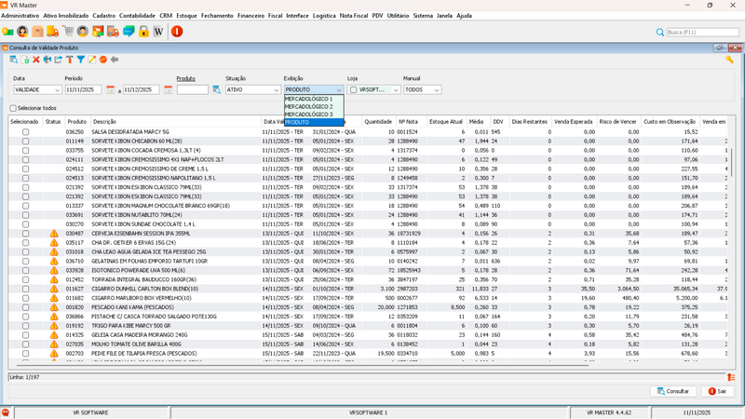This screenshot has height=419, width=745.
Task: Check the box for SALSA DESIDRATADA MARCY row
Action: coord(25,132)
